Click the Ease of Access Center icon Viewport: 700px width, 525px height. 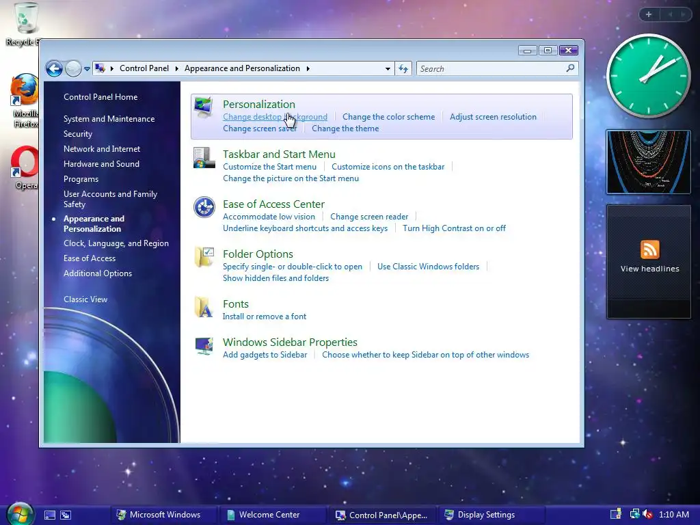(x=204, y=207)
